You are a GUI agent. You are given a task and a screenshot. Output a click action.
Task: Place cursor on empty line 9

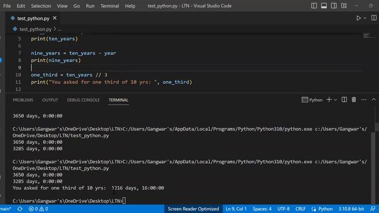(196, 67)
